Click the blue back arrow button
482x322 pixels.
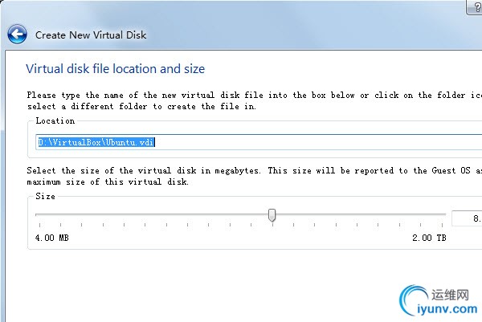pyautogui.click(x=17, y=35)
